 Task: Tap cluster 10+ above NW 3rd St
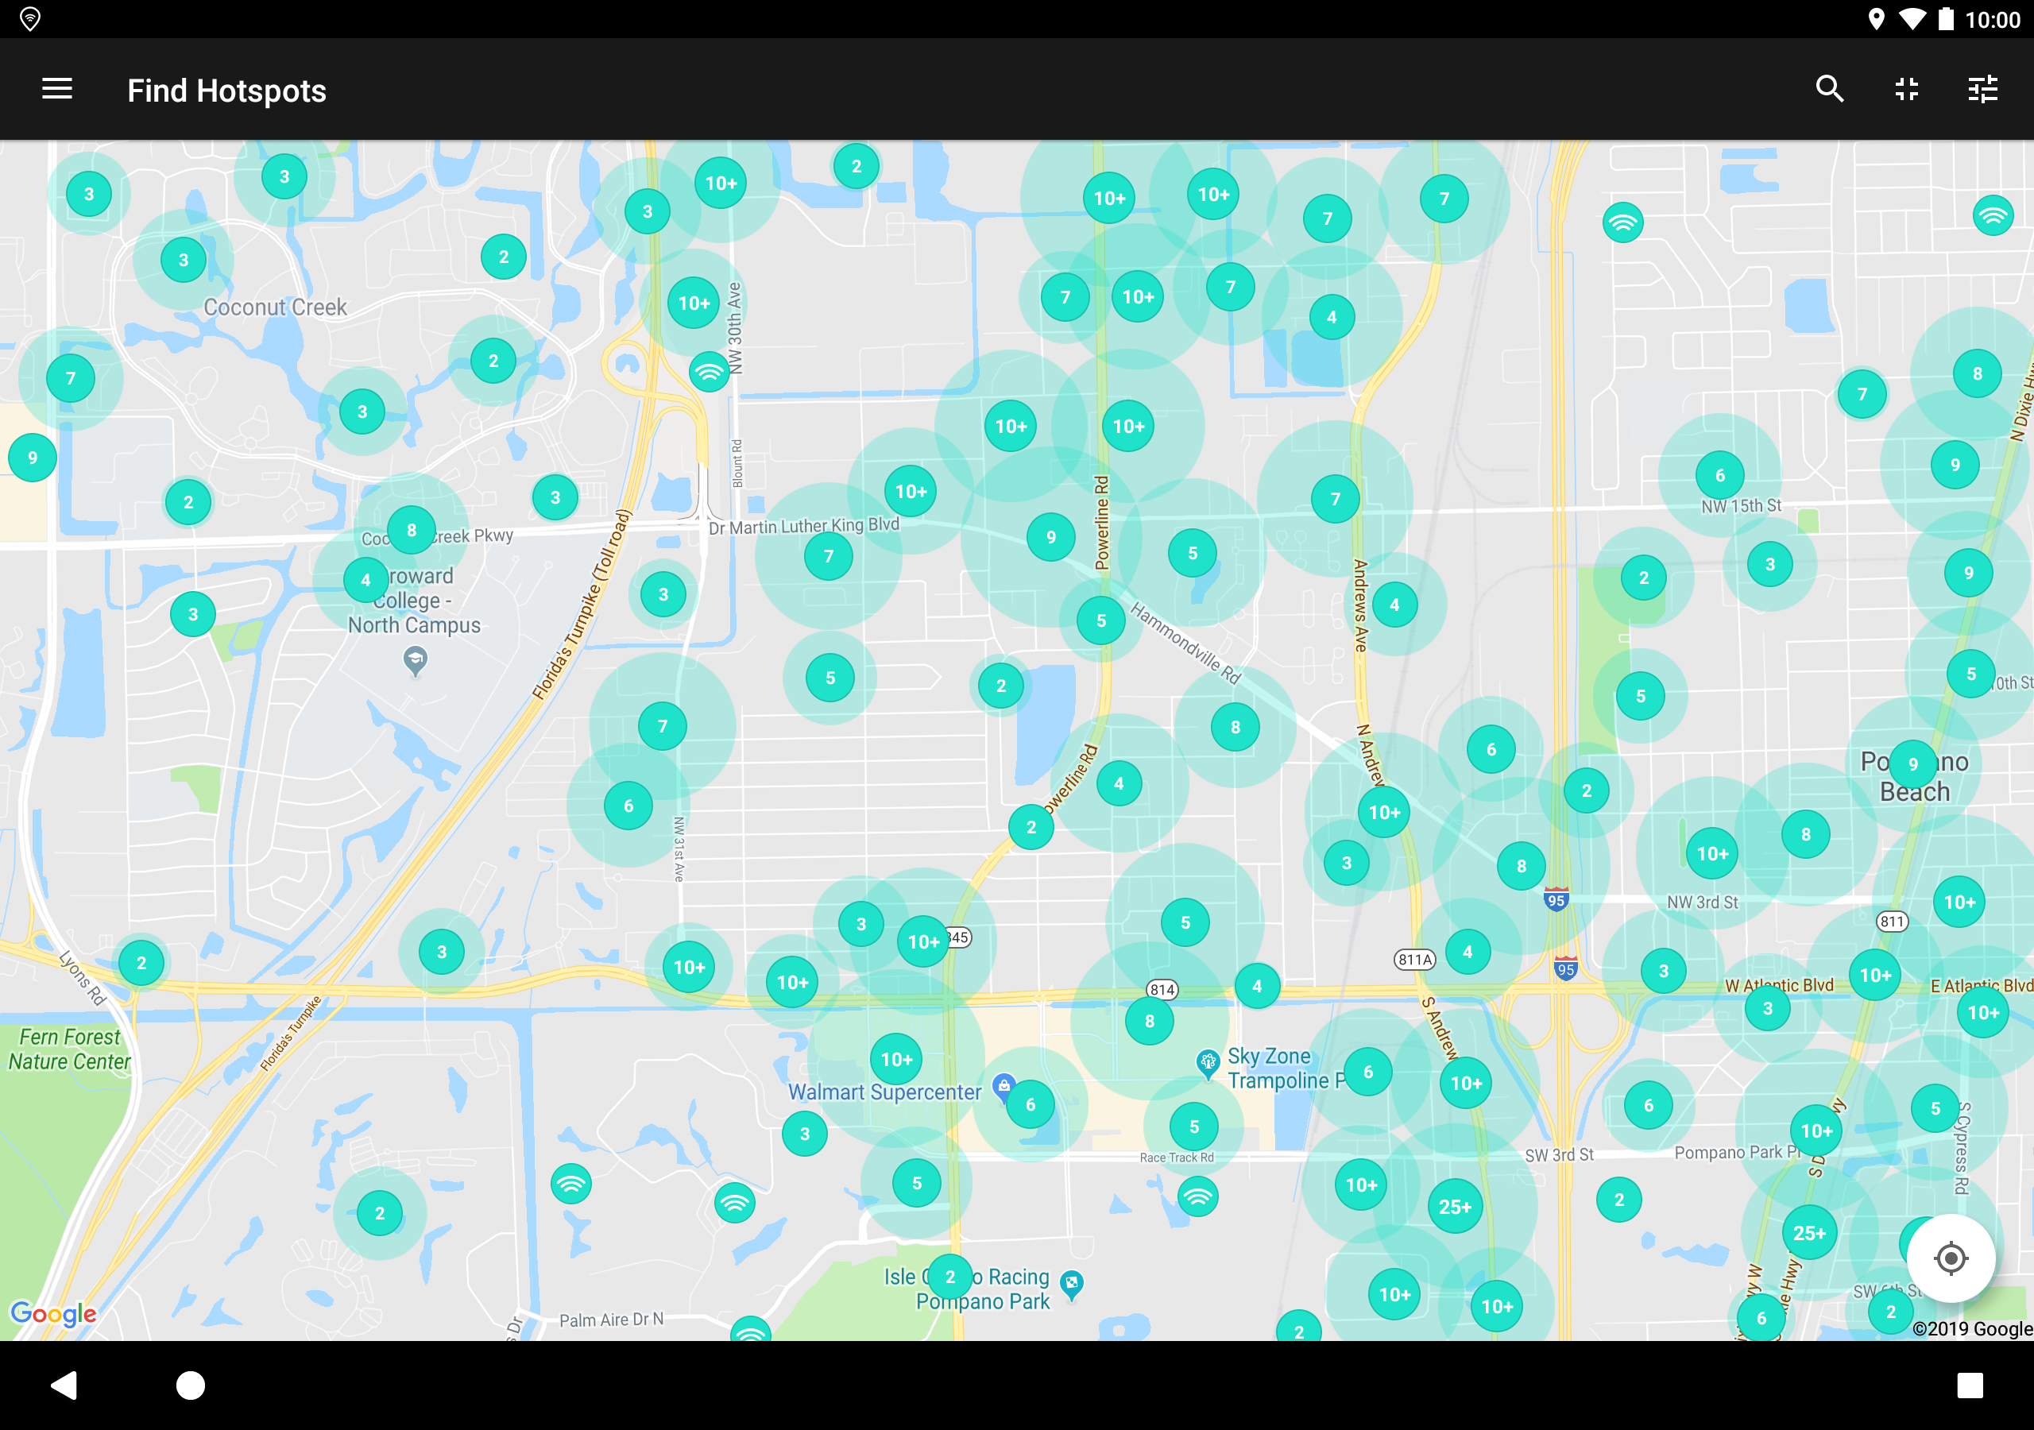point(1711,854)
